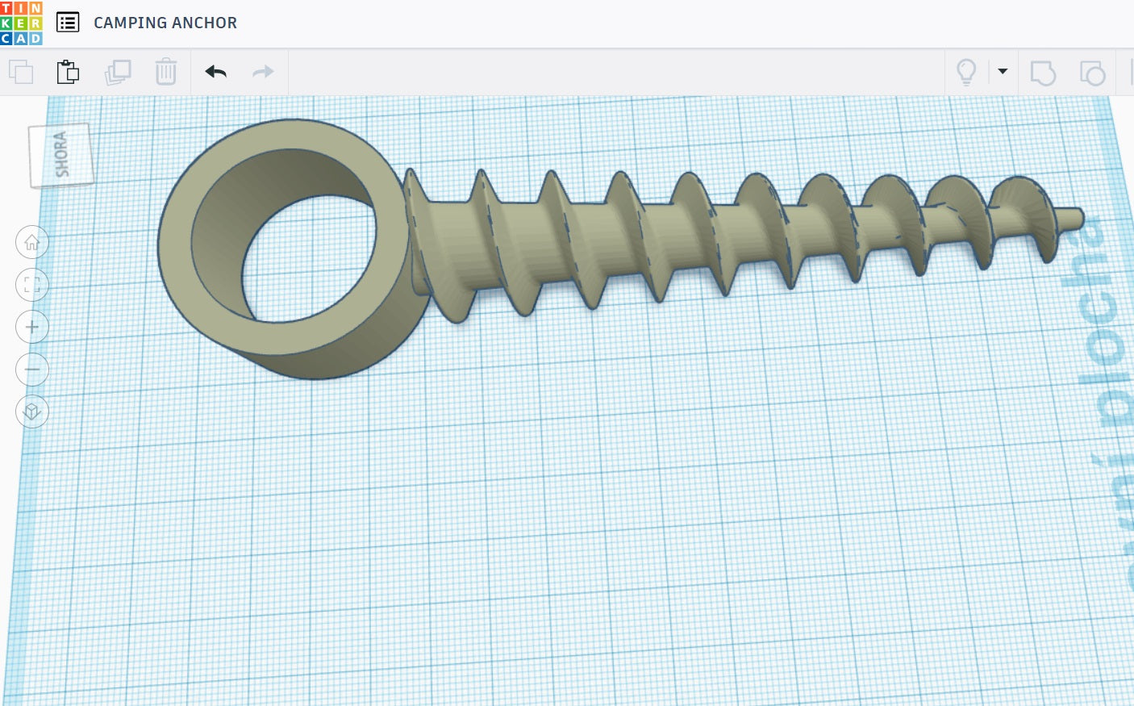Screen dimensions: 1134x706
Task: Click the CAMPING ANCHOR design title
Action: 165,23
